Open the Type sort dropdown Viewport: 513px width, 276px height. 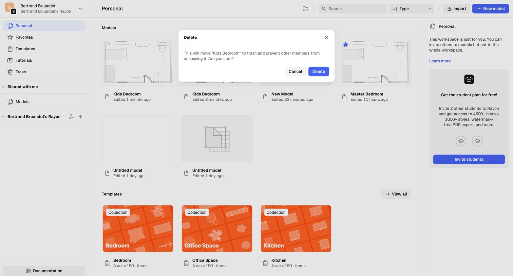pos(412,9)
